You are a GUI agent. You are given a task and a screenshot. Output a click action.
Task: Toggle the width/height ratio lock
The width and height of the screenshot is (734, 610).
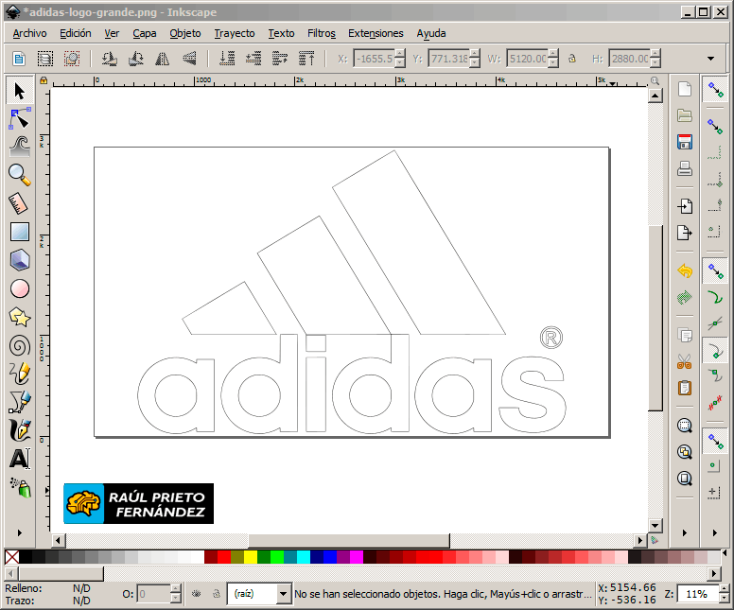coord(572,59)
